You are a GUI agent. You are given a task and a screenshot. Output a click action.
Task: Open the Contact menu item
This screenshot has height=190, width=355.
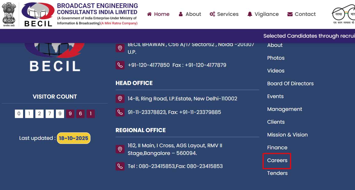pos(305,14)
